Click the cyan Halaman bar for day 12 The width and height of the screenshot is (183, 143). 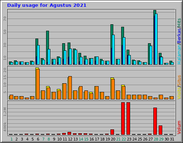click(70, 56)
